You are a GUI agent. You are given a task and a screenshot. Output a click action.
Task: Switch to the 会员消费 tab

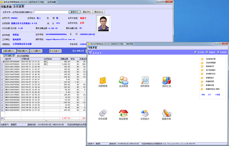tap(19, 7)
